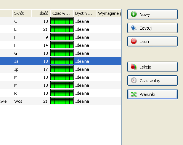This screenshot has width=183, height=145.
Task: Click the blue book icon on Edytuj
Action: 134,28
